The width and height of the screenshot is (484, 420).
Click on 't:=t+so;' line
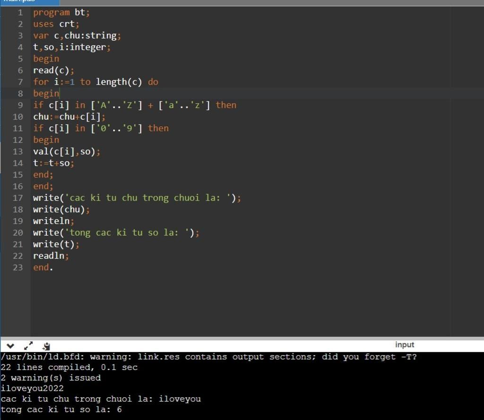tap(53, 163)
